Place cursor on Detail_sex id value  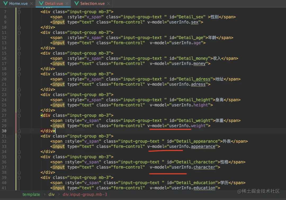click(x=191, y=17)
